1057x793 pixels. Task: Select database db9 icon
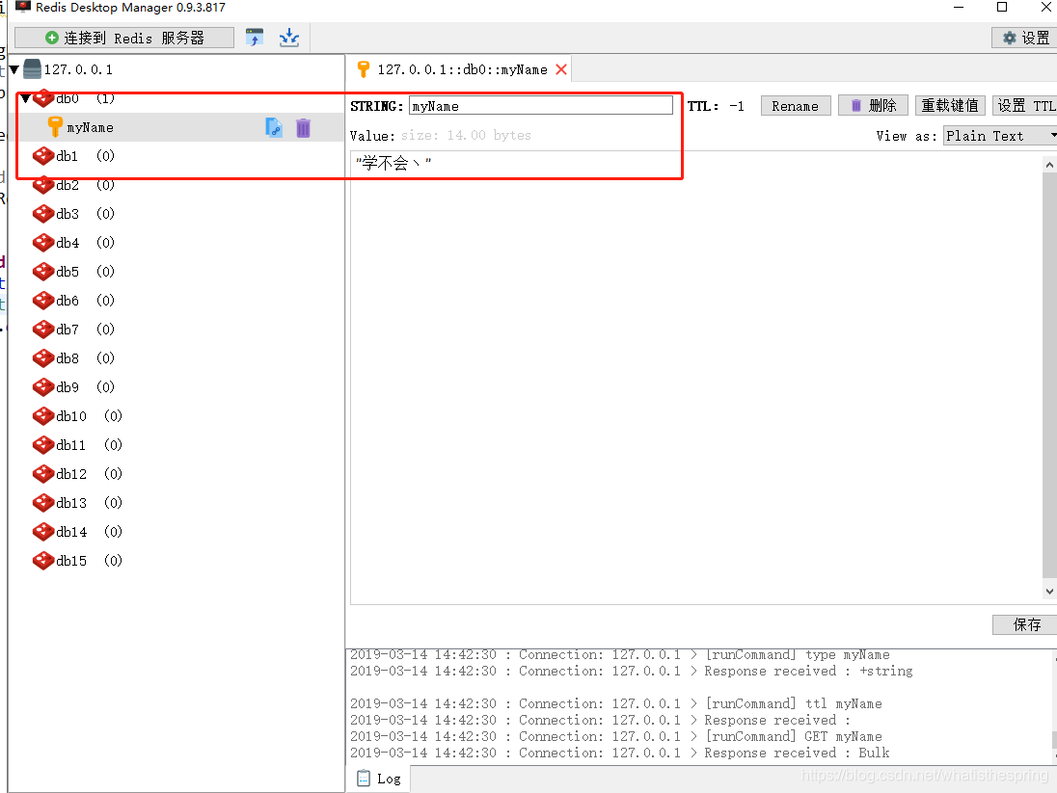[x=43, y=387]
